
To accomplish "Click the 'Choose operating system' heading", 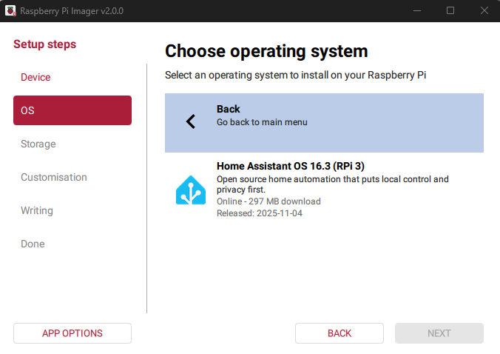I will pos(266,51).
